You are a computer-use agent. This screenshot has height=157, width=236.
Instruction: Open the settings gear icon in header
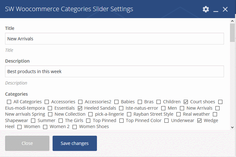pyautogui.click(x=206, y=9)
